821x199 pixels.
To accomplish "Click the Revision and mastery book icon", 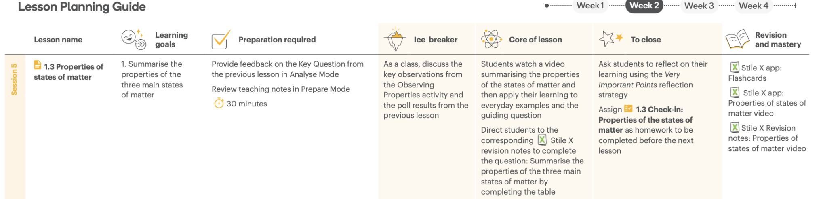I will (x=737, y=39).
